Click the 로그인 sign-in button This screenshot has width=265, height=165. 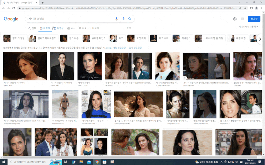[x=254, y=19]
